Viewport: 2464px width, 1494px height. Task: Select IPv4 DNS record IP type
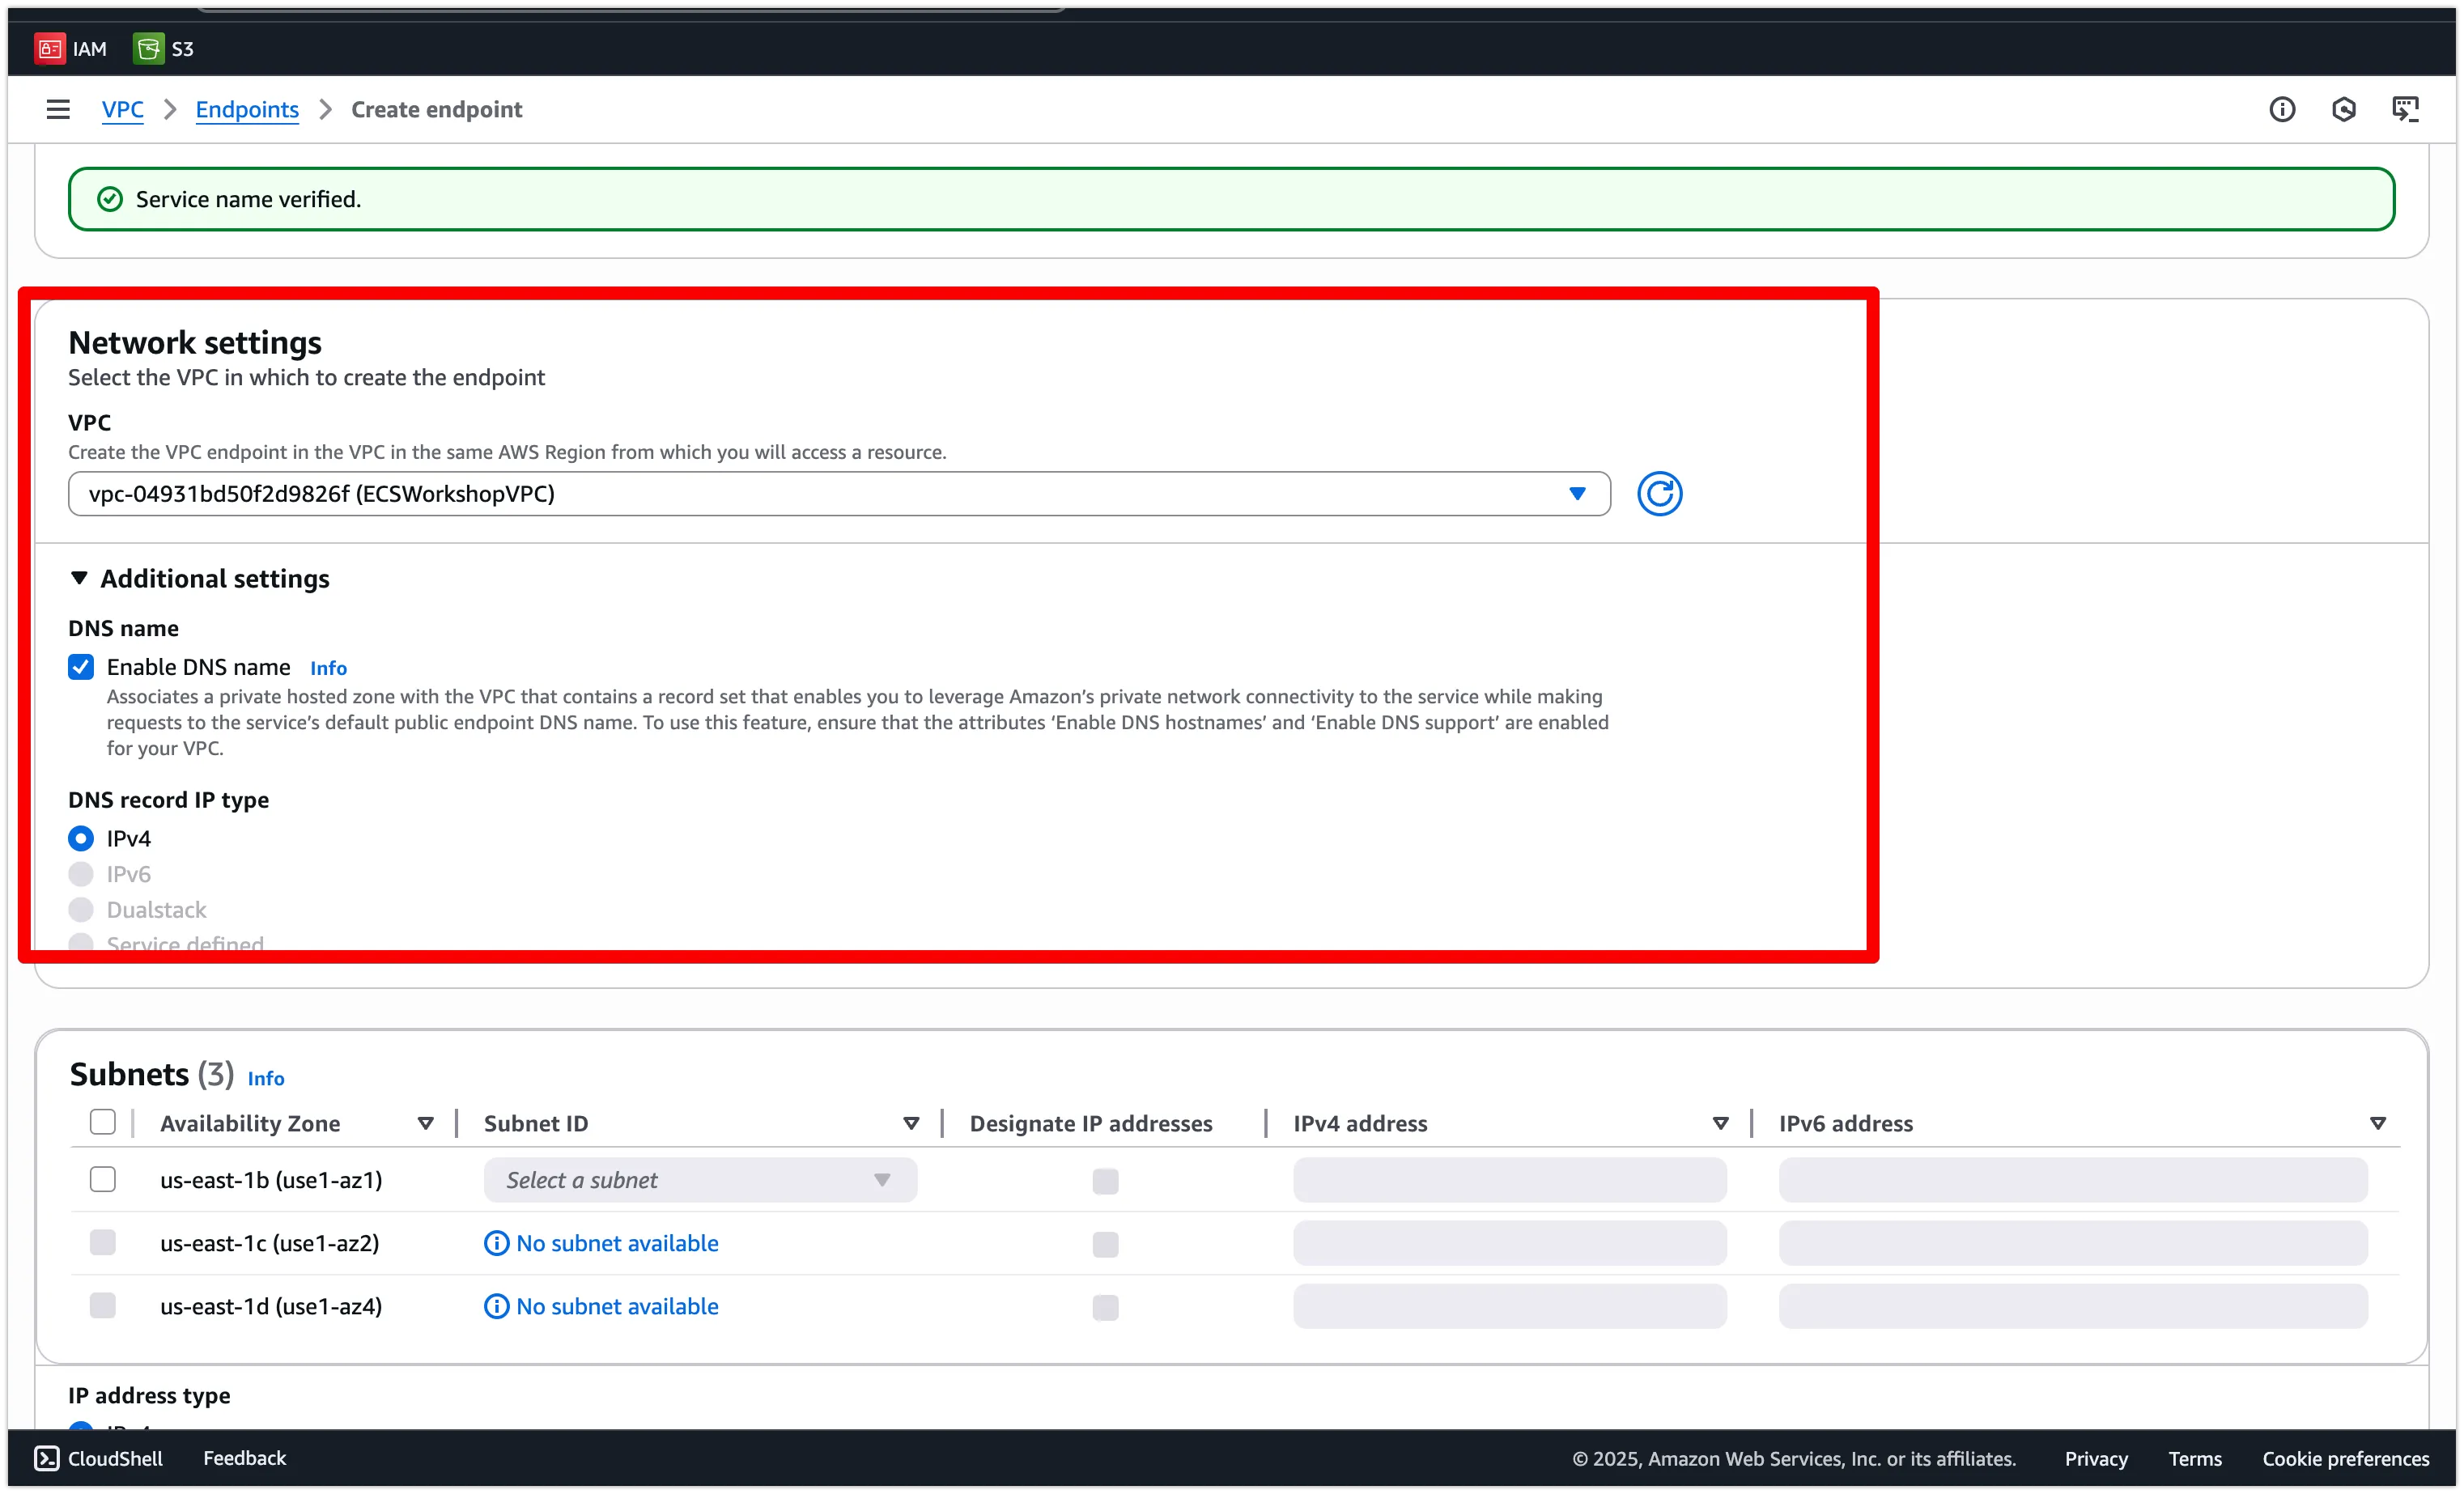pos(81,838)
